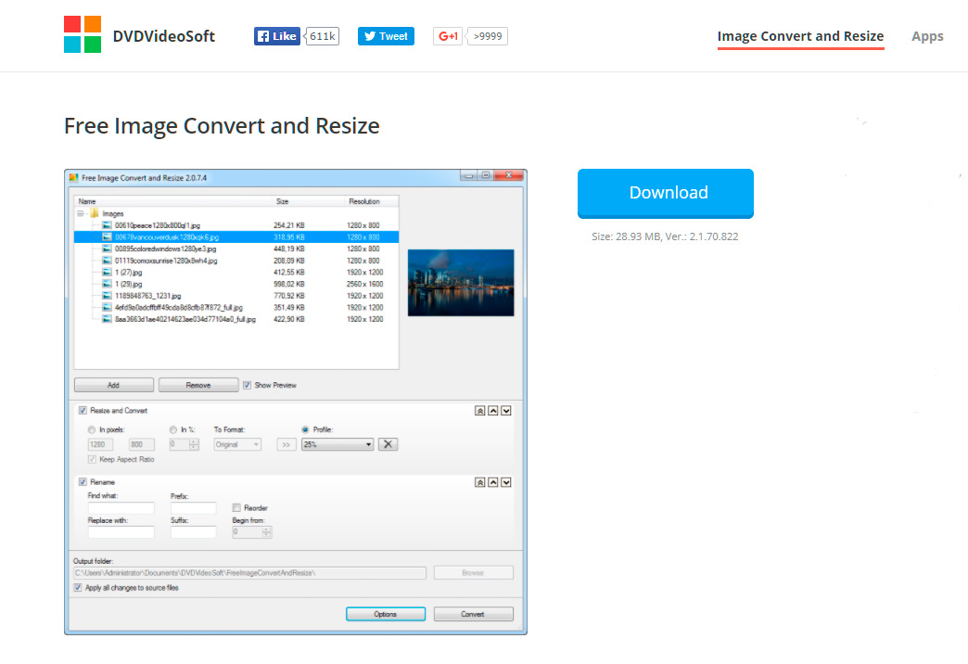This screenshot has height=664, width=968.
Task: Select the In pixels radio button
Action: click(91, 429)
